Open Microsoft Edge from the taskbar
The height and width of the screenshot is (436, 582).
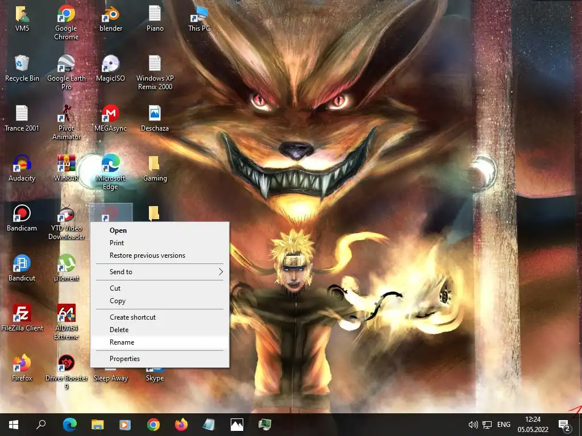(x=69, y=425)
